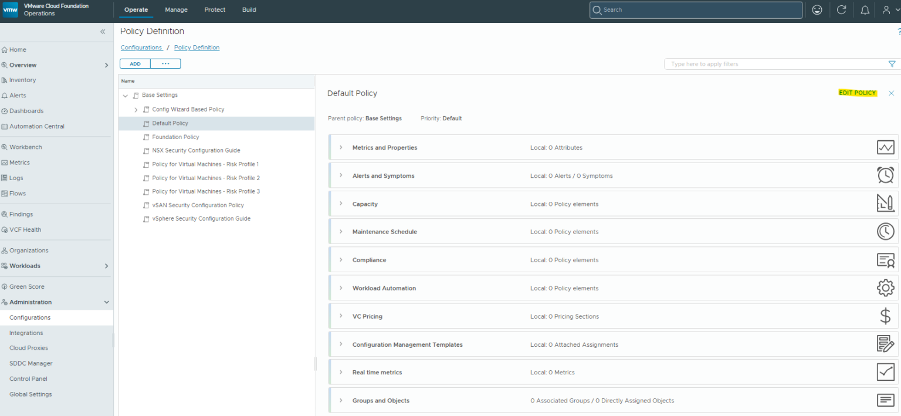Open the ellipsis more actions button
The height and width of the screenshot is (416, 901).
point(165,64)
